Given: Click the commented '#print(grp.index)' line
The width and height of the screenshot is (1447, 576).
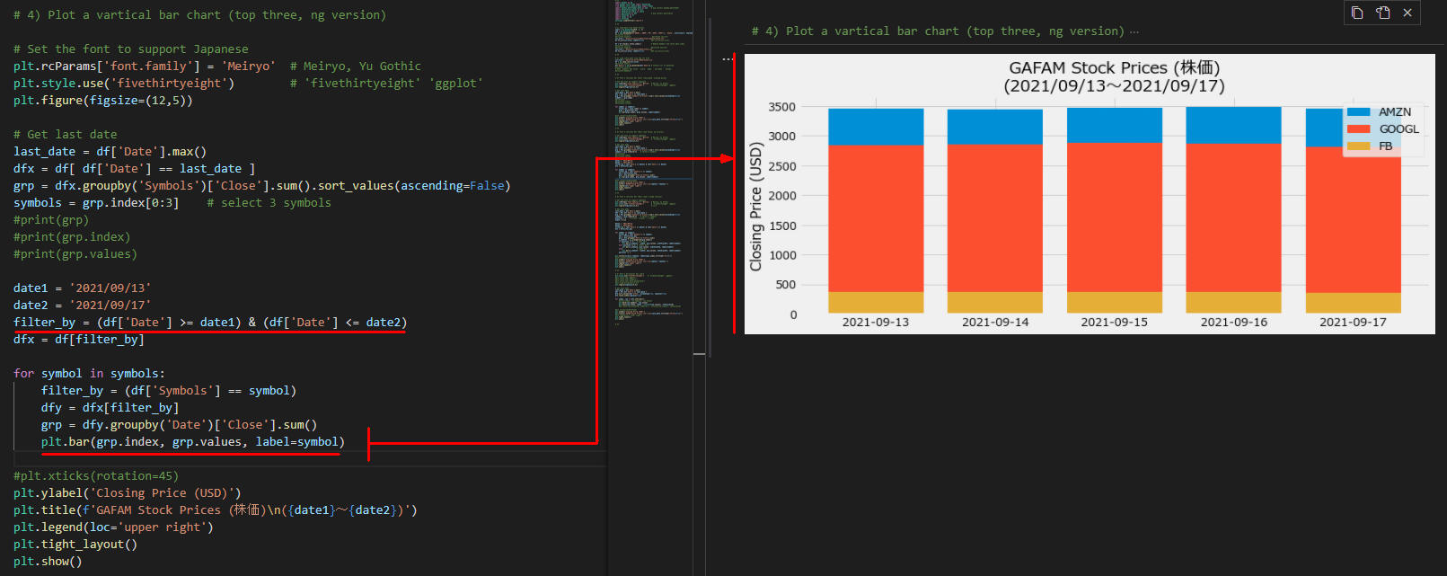Looking at the screenshot, I should 72,237.
